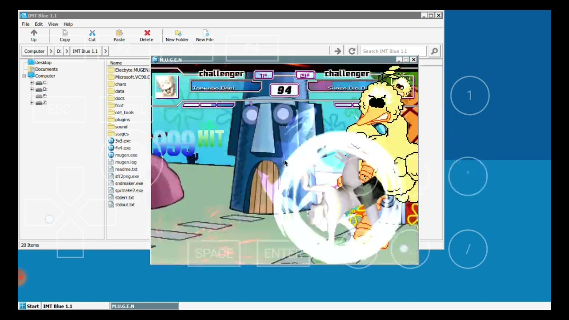This screenshot has width=569, height=320.
Task: Select the sndmaker.exe file name
Action: pos(129,184)
